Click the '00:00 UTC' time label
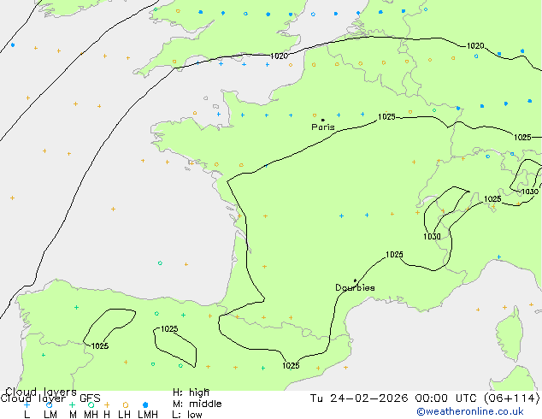 (445, 398)
